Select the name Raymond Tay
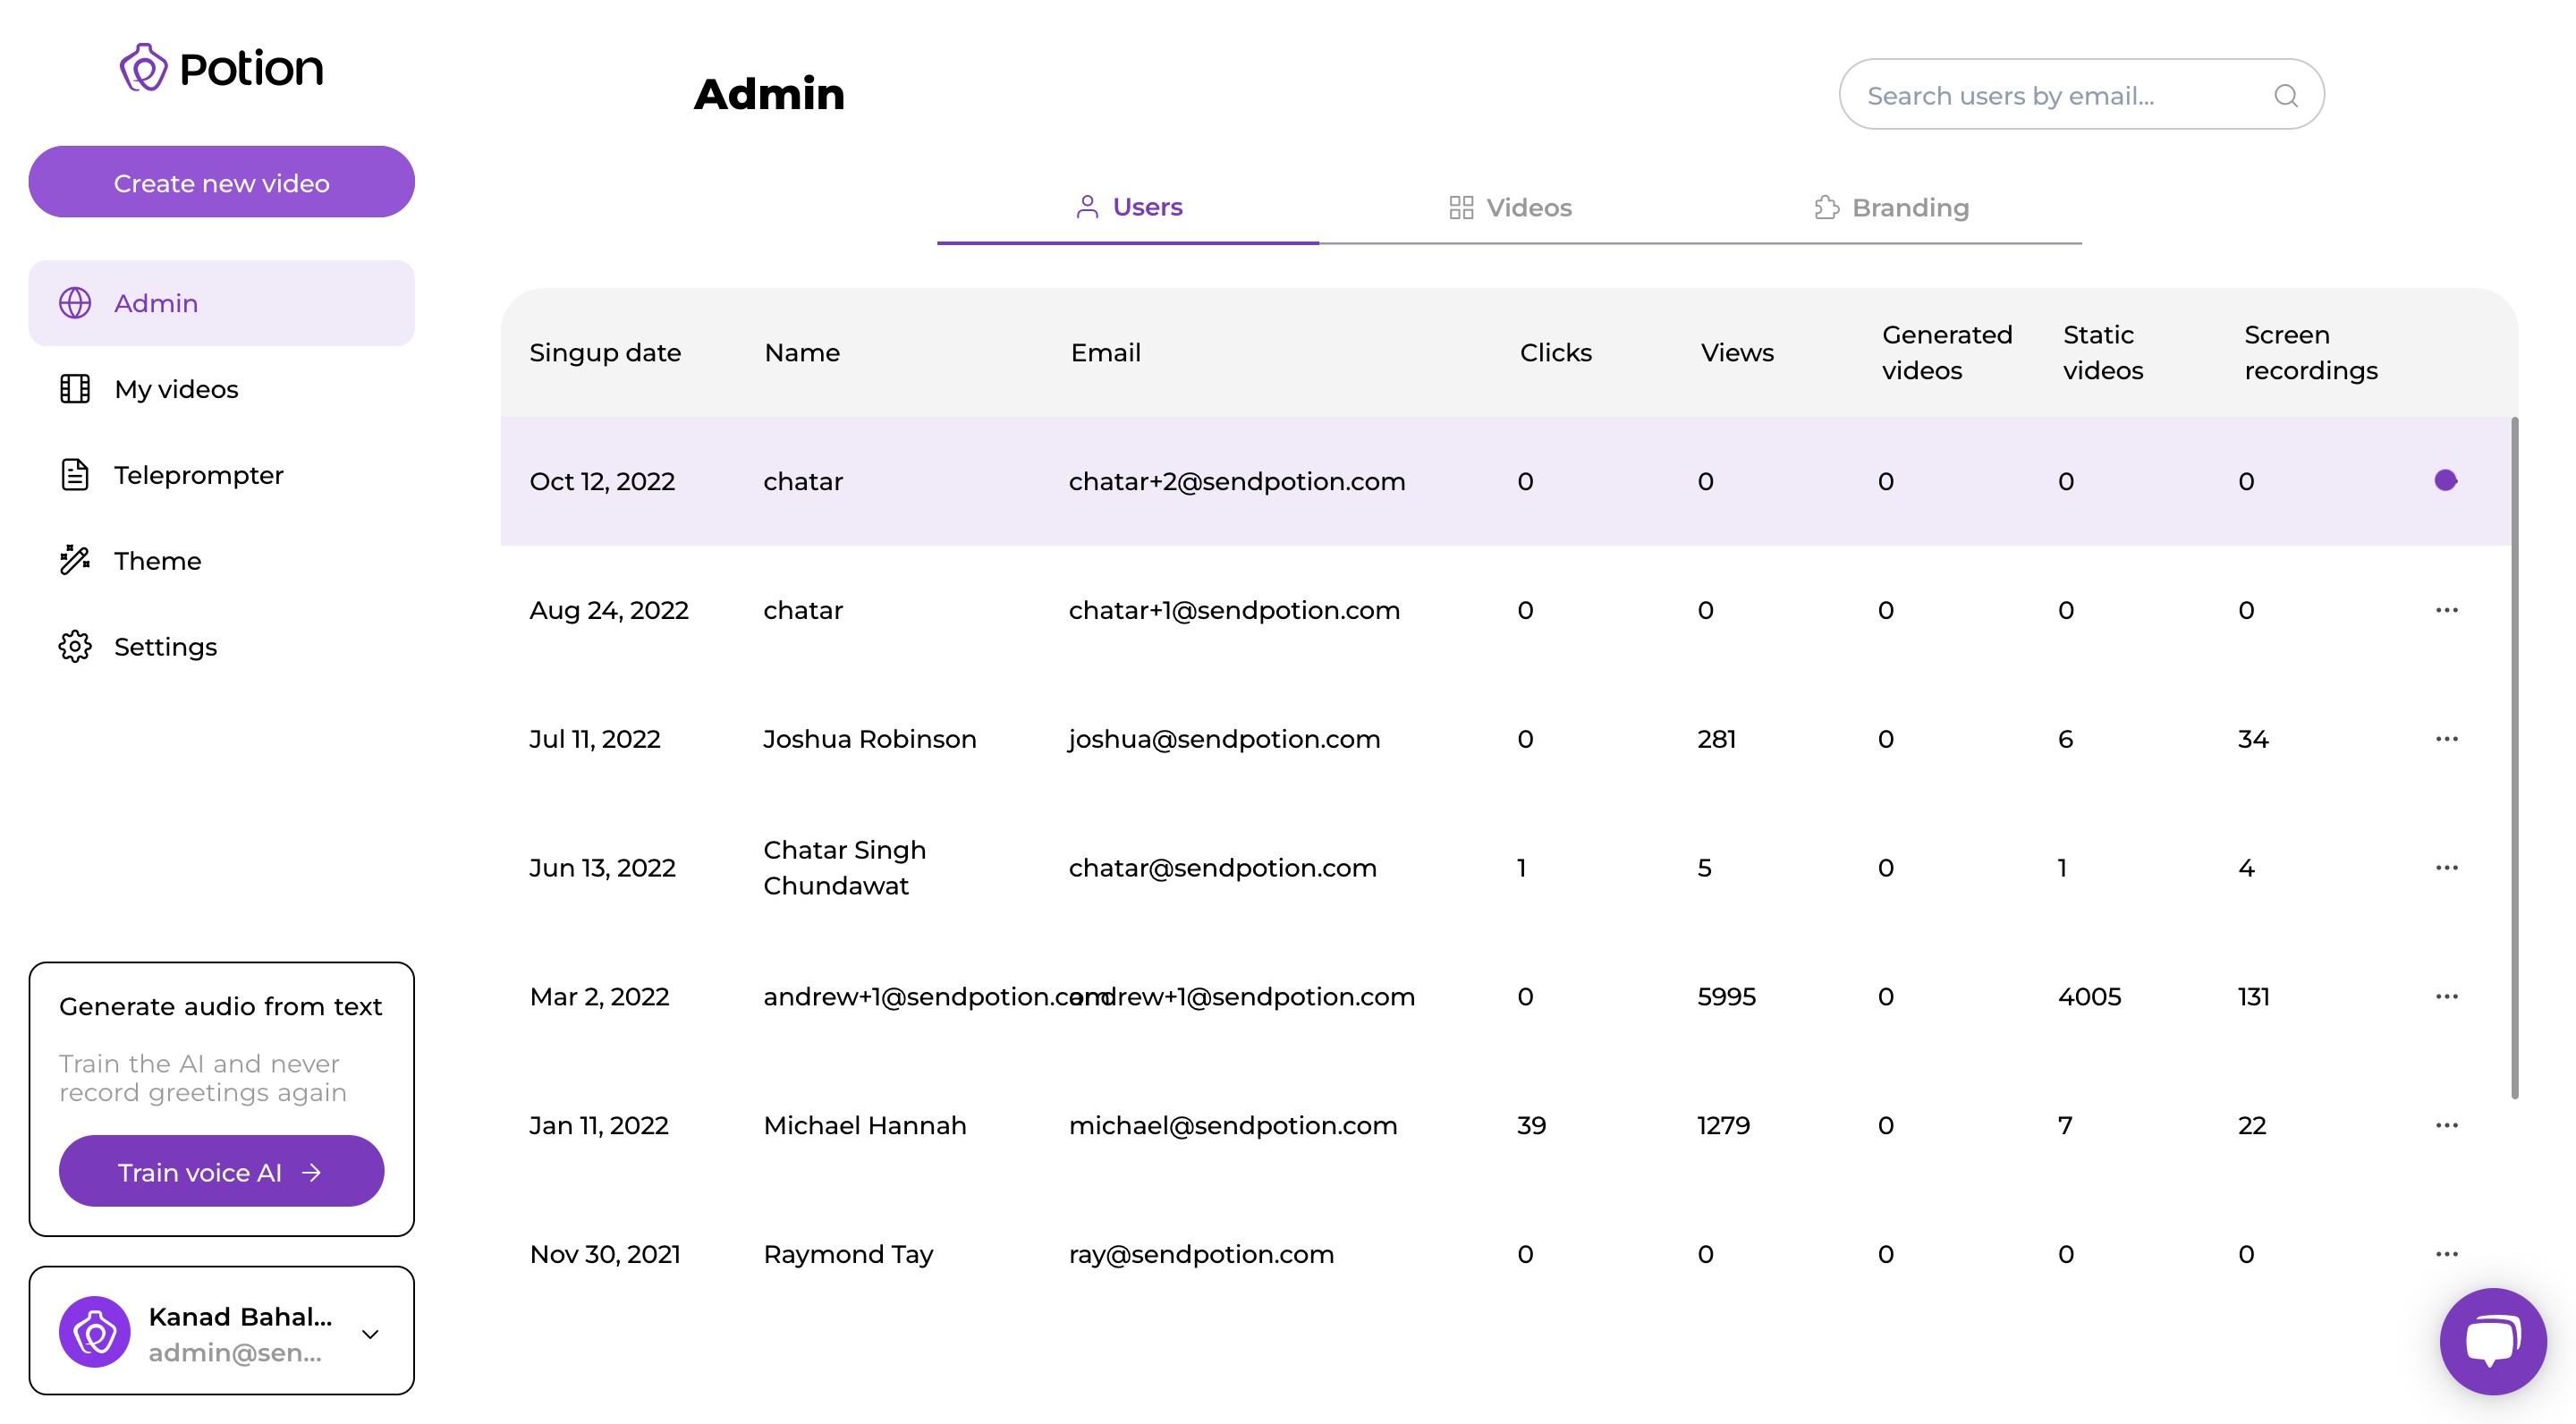2576x1424 pixels. (848, 1254)
